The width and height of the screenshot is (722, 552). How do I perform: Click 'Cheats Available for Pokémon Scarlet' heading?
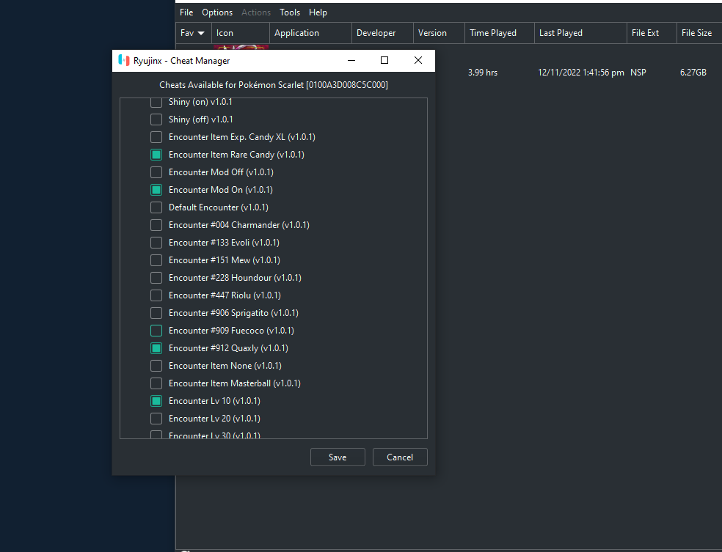pyautogui.click(x=274, y=85)
